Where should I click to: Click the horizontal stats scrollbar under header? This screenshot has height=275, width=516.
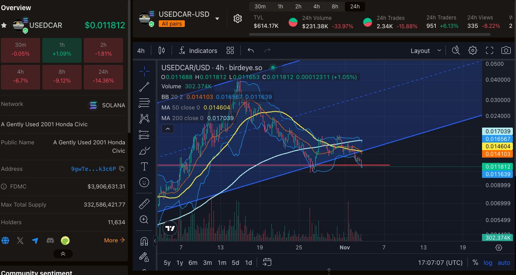coord(370,34)
